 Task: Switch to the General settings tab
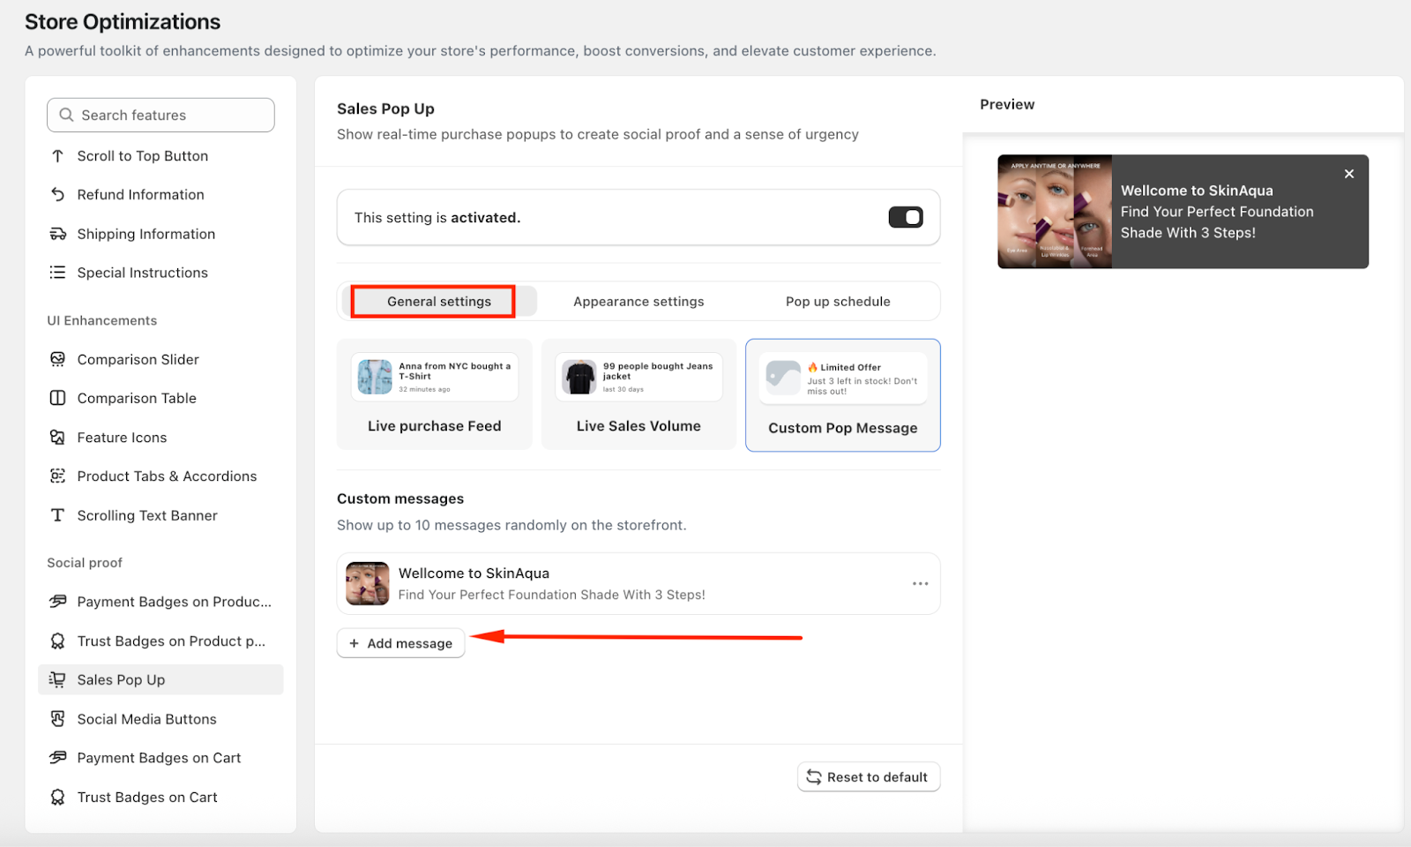coord(439,302)
